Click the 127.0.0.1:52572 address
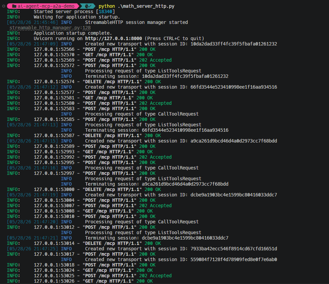Screen dimensions: 329x284 click(54, 65)
